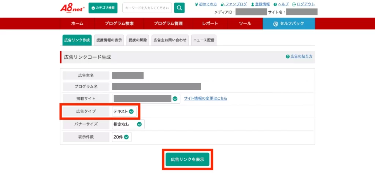375x174 pixels.
Task: Open the プログラム検索 menu
Action: pyautogui.click(x=119, y=23)
